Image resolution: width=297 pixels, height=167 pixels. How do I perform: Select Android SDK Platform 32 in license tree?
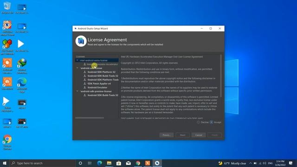coord(101,72)
